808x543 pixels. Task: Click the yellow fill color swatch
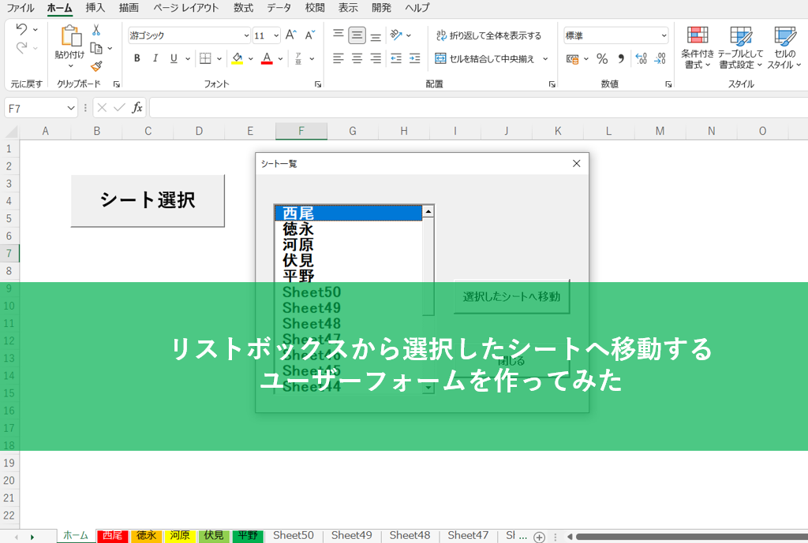coord(237,58)
